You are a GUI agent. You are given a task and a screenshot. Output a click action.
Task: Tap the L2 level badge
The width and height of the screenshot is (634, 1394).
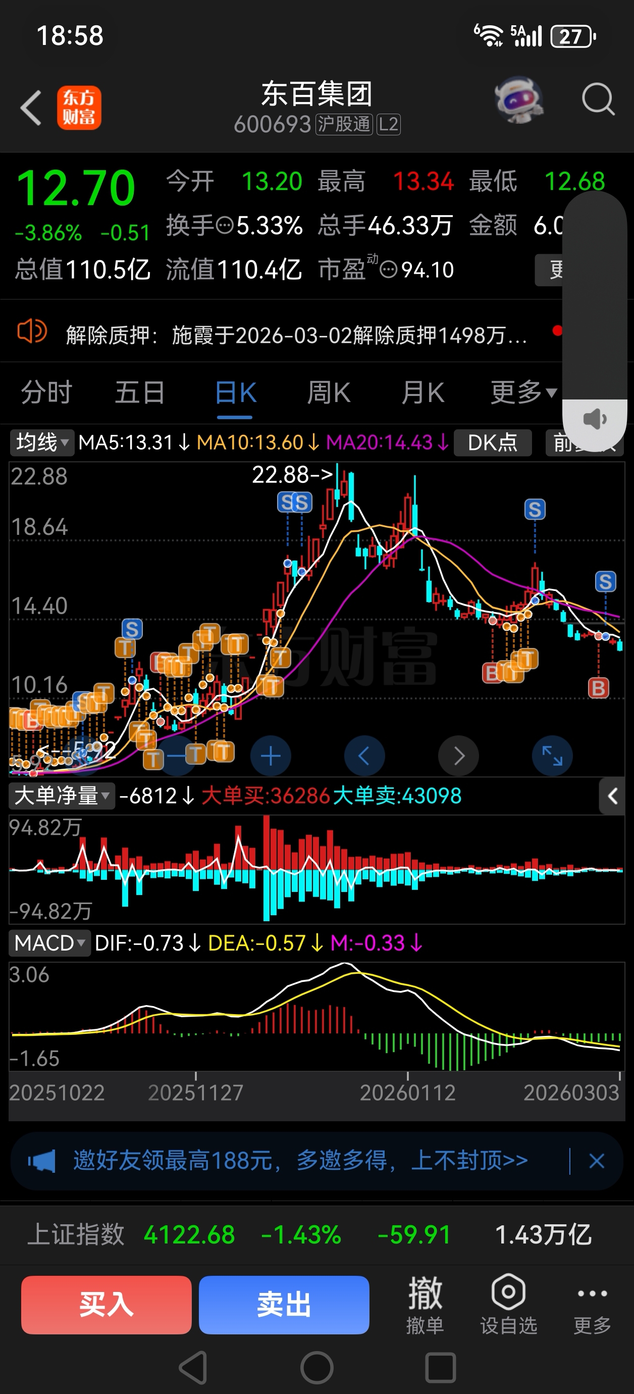pos(388,124)
